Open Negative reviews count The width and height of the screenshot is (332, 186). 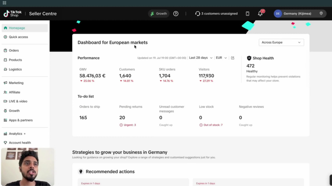tap(240, 118)
